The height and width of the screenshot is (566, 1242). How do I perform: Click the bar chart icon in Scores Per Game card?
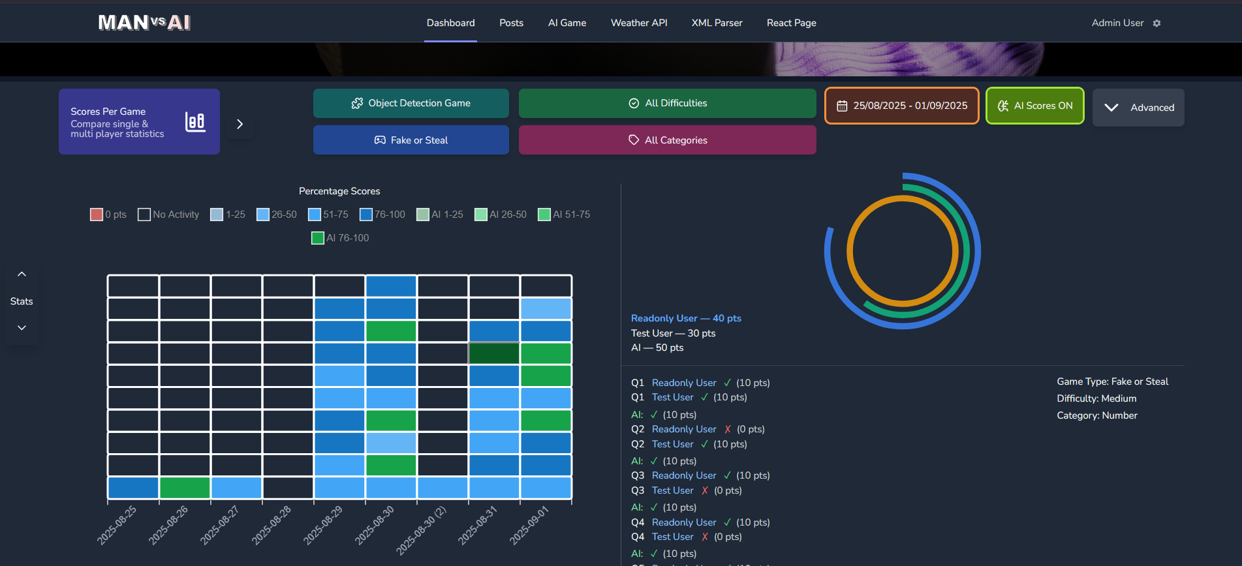tap(195, 122)
